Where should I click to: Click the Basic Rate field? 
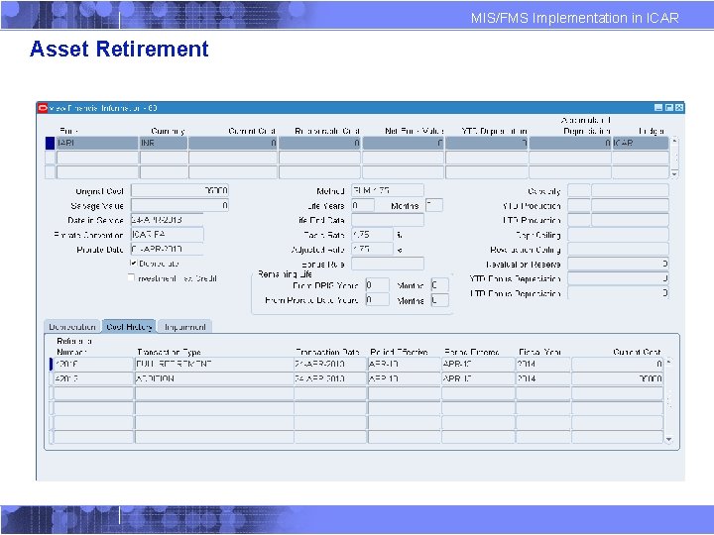[372, 235]
